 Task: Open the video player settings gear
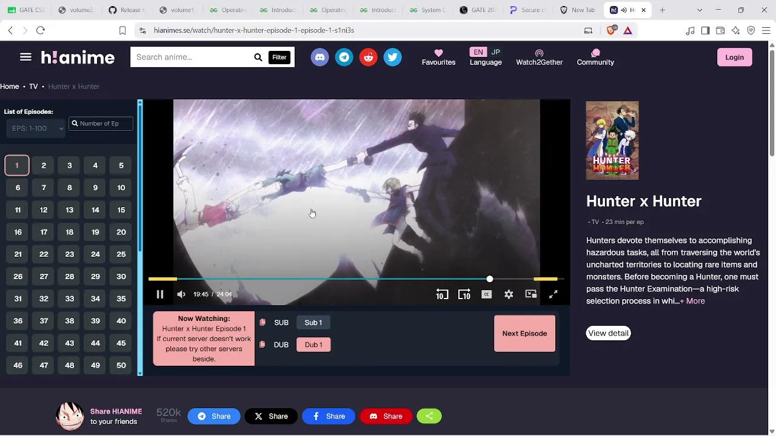509,294
